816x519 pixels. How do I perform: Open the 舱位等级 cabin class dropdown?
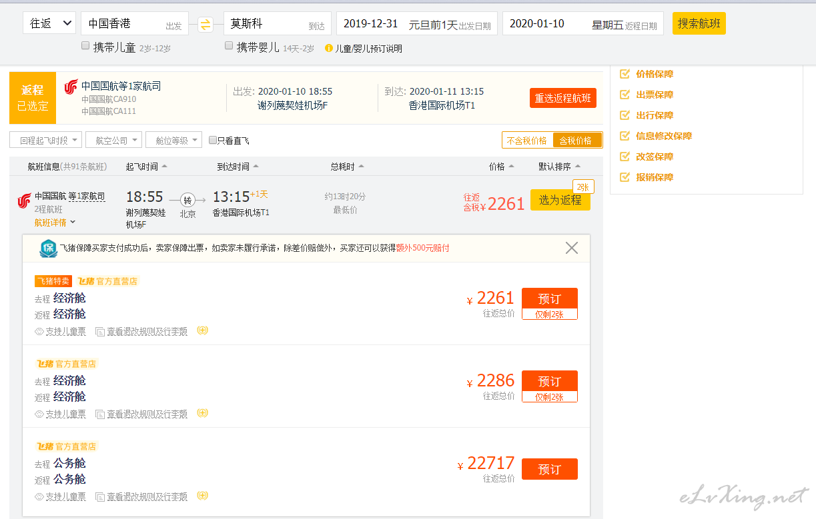[x=174, y=141]
